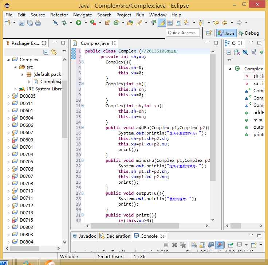Toggle Show Whitespace Characters icon
Image resolution: width=268 pixels, height=265 pixels.
(x=178, y=23)
